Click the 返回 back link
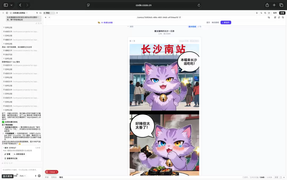This screenshot has height=180, width=287. 130,27
